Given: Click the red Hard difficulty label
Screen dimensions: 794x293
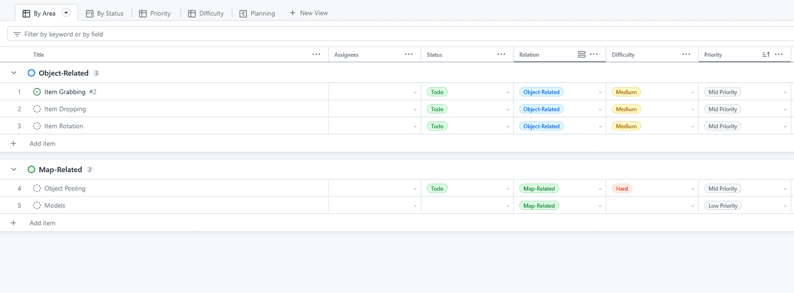Looking at the screenshot, I should coord(622,188).
